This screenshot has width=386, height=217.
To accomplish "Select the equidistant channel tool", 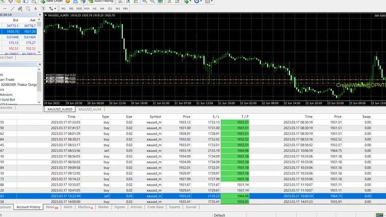I will point(20,8).
